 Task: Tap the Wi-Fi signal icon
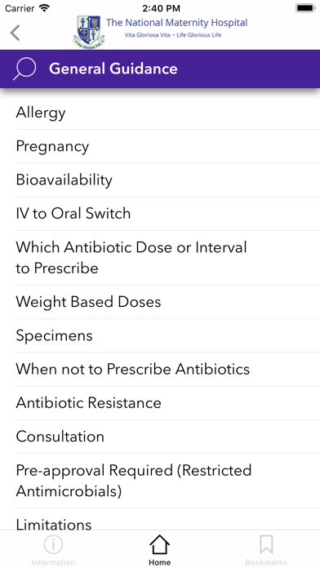coord(44,8)
